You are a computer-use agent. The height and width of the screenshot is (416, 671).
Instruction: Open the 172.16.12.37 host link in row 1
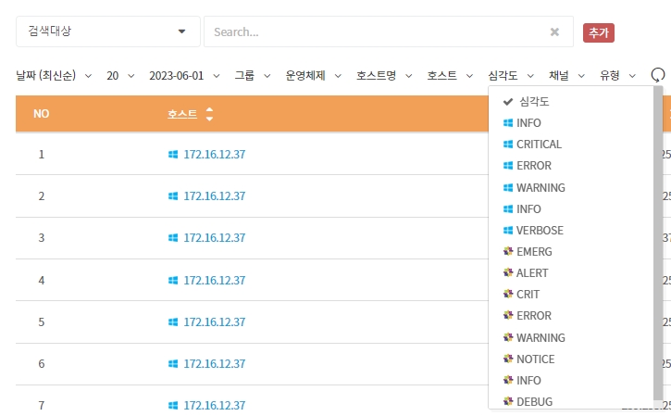214,154
